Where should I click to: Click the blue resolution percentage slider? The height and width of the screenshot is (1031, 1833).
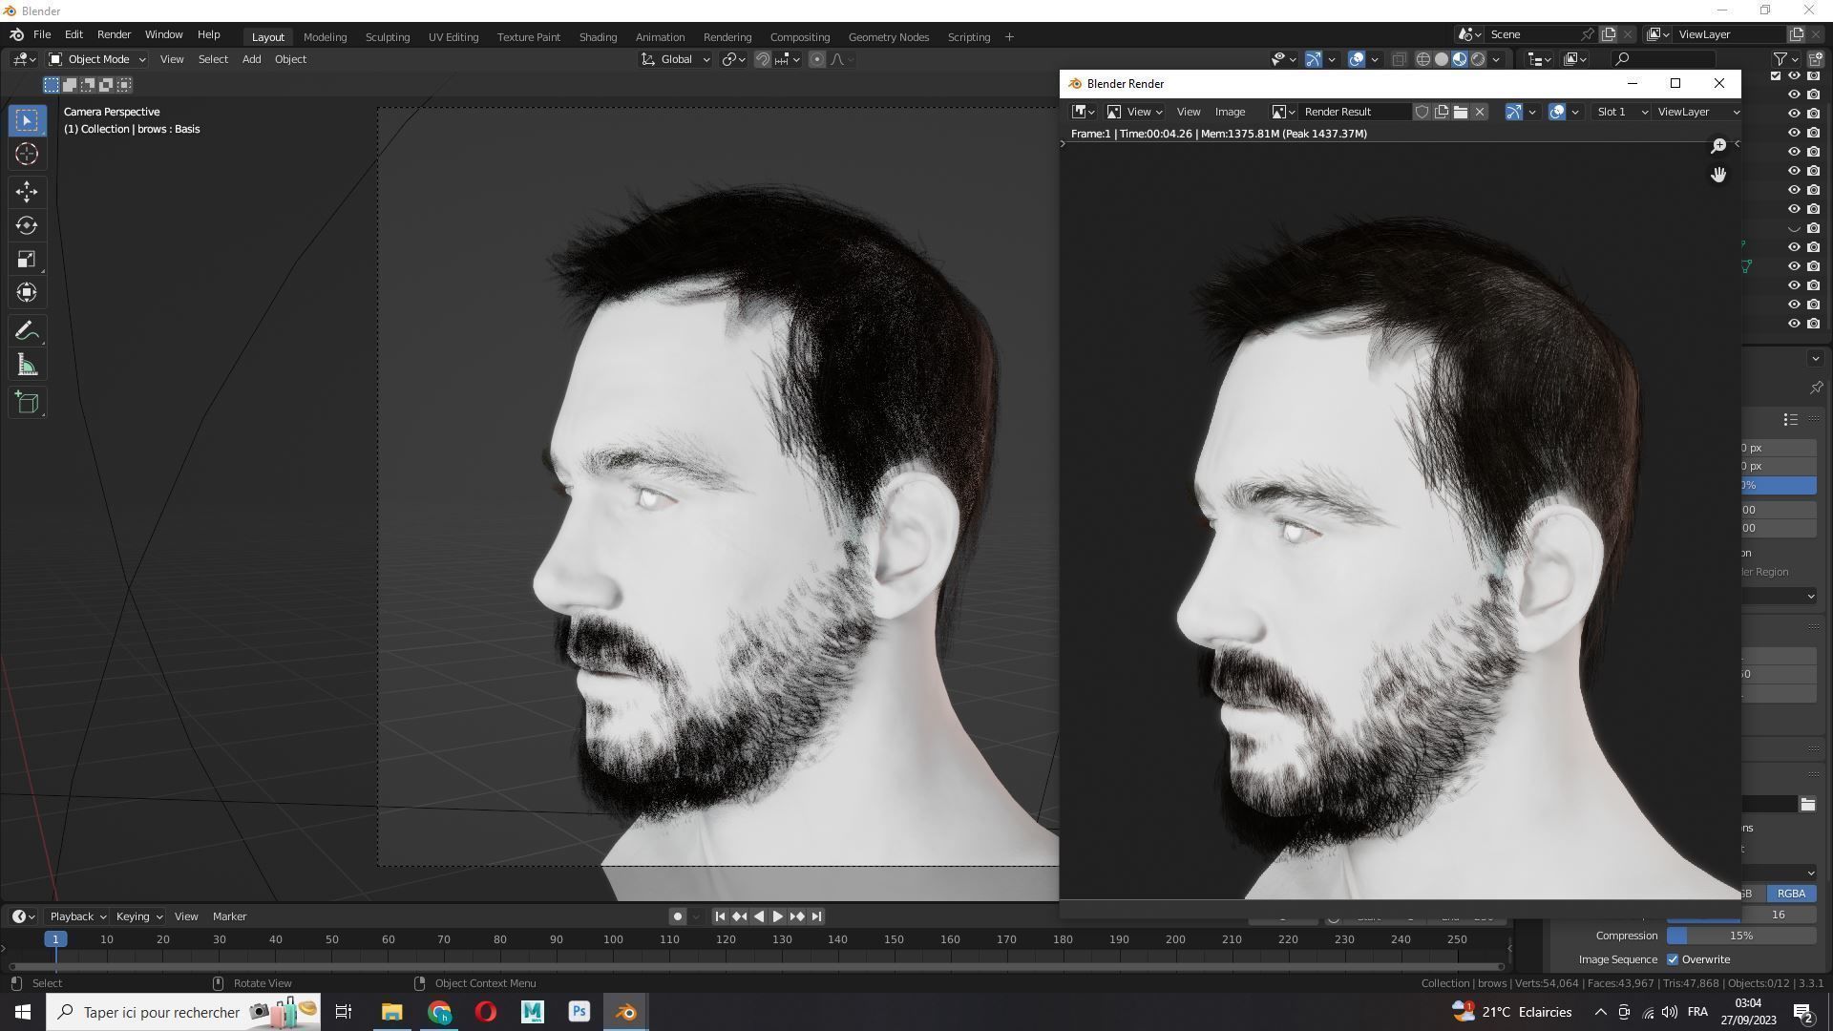coord(1779,485)
